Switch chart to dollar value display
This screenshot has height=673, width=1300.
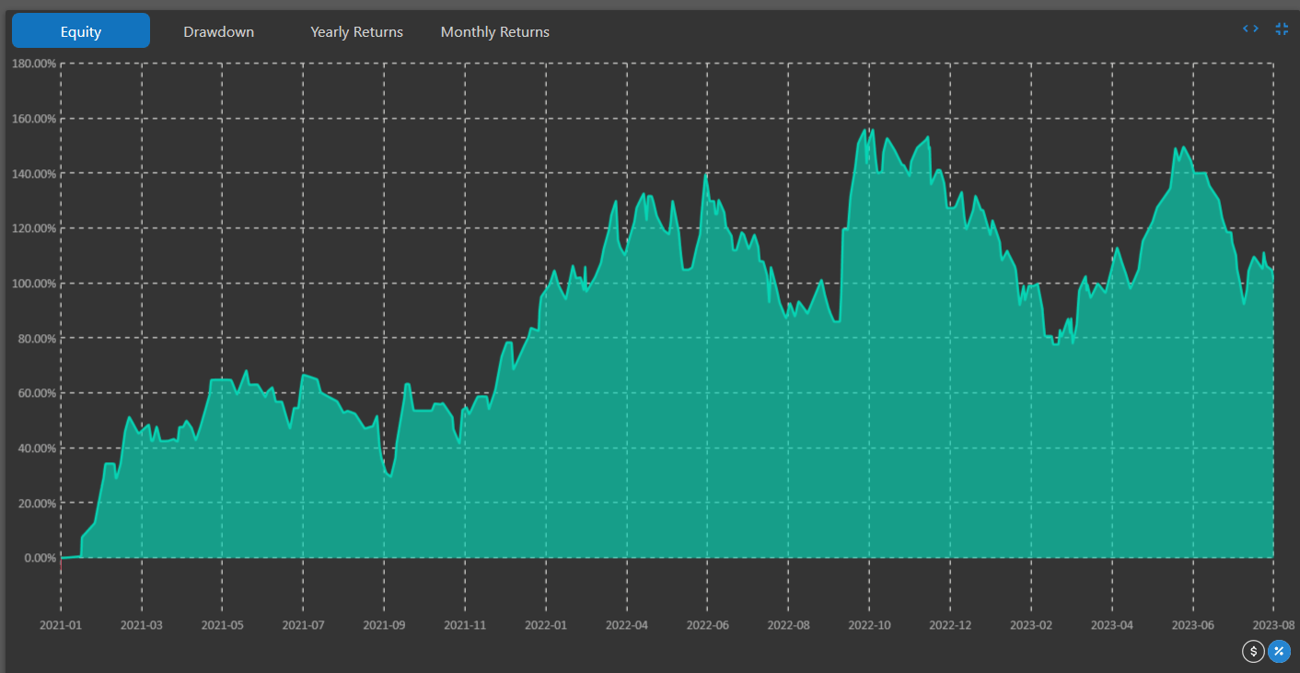coord(1253,652)
